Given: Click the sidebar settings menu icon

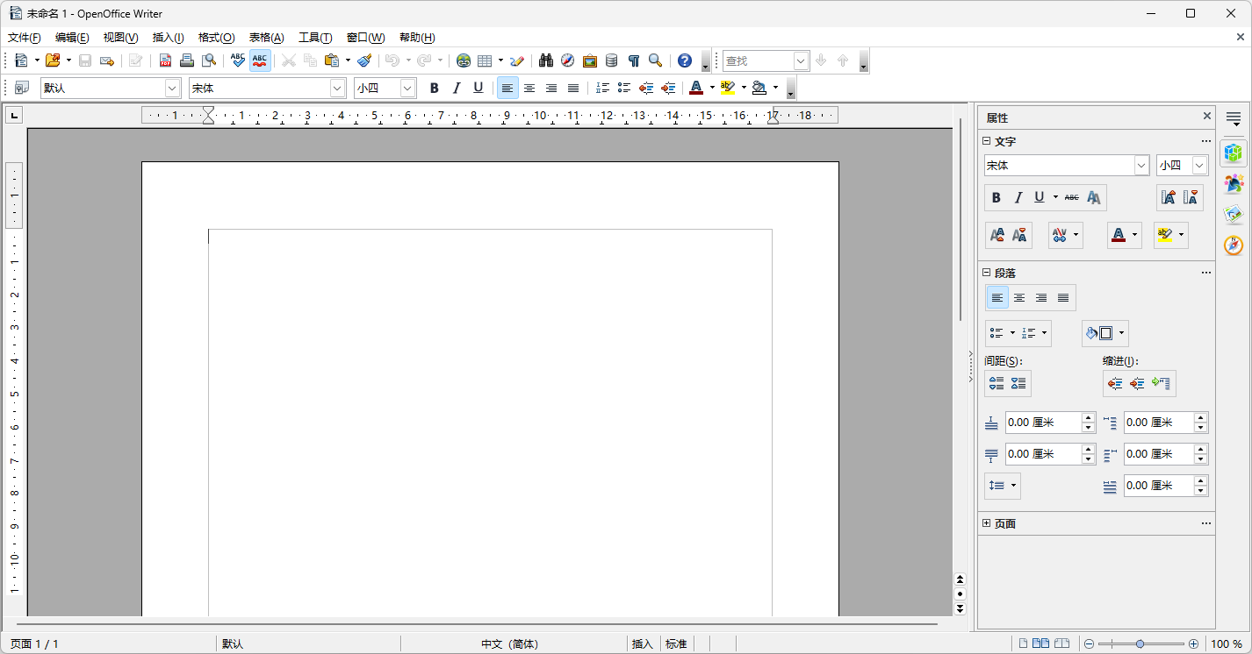Looking at the screenshot, I should [x=1234, y=118].
